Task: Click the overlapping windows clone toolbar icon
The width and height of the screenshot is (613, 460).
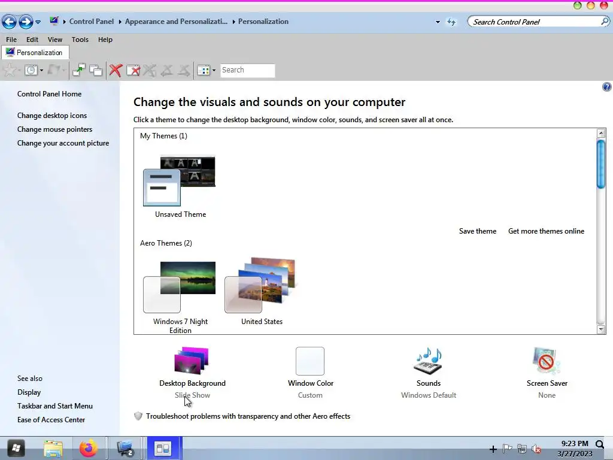Action: (x=96, y=71)
